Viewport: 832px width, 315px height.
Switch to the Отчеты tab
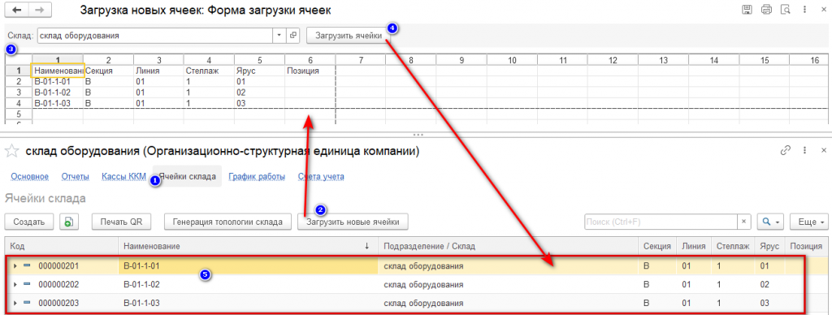75,177
